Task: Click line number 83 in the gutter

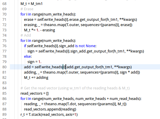Action: [x=4, y=83]
